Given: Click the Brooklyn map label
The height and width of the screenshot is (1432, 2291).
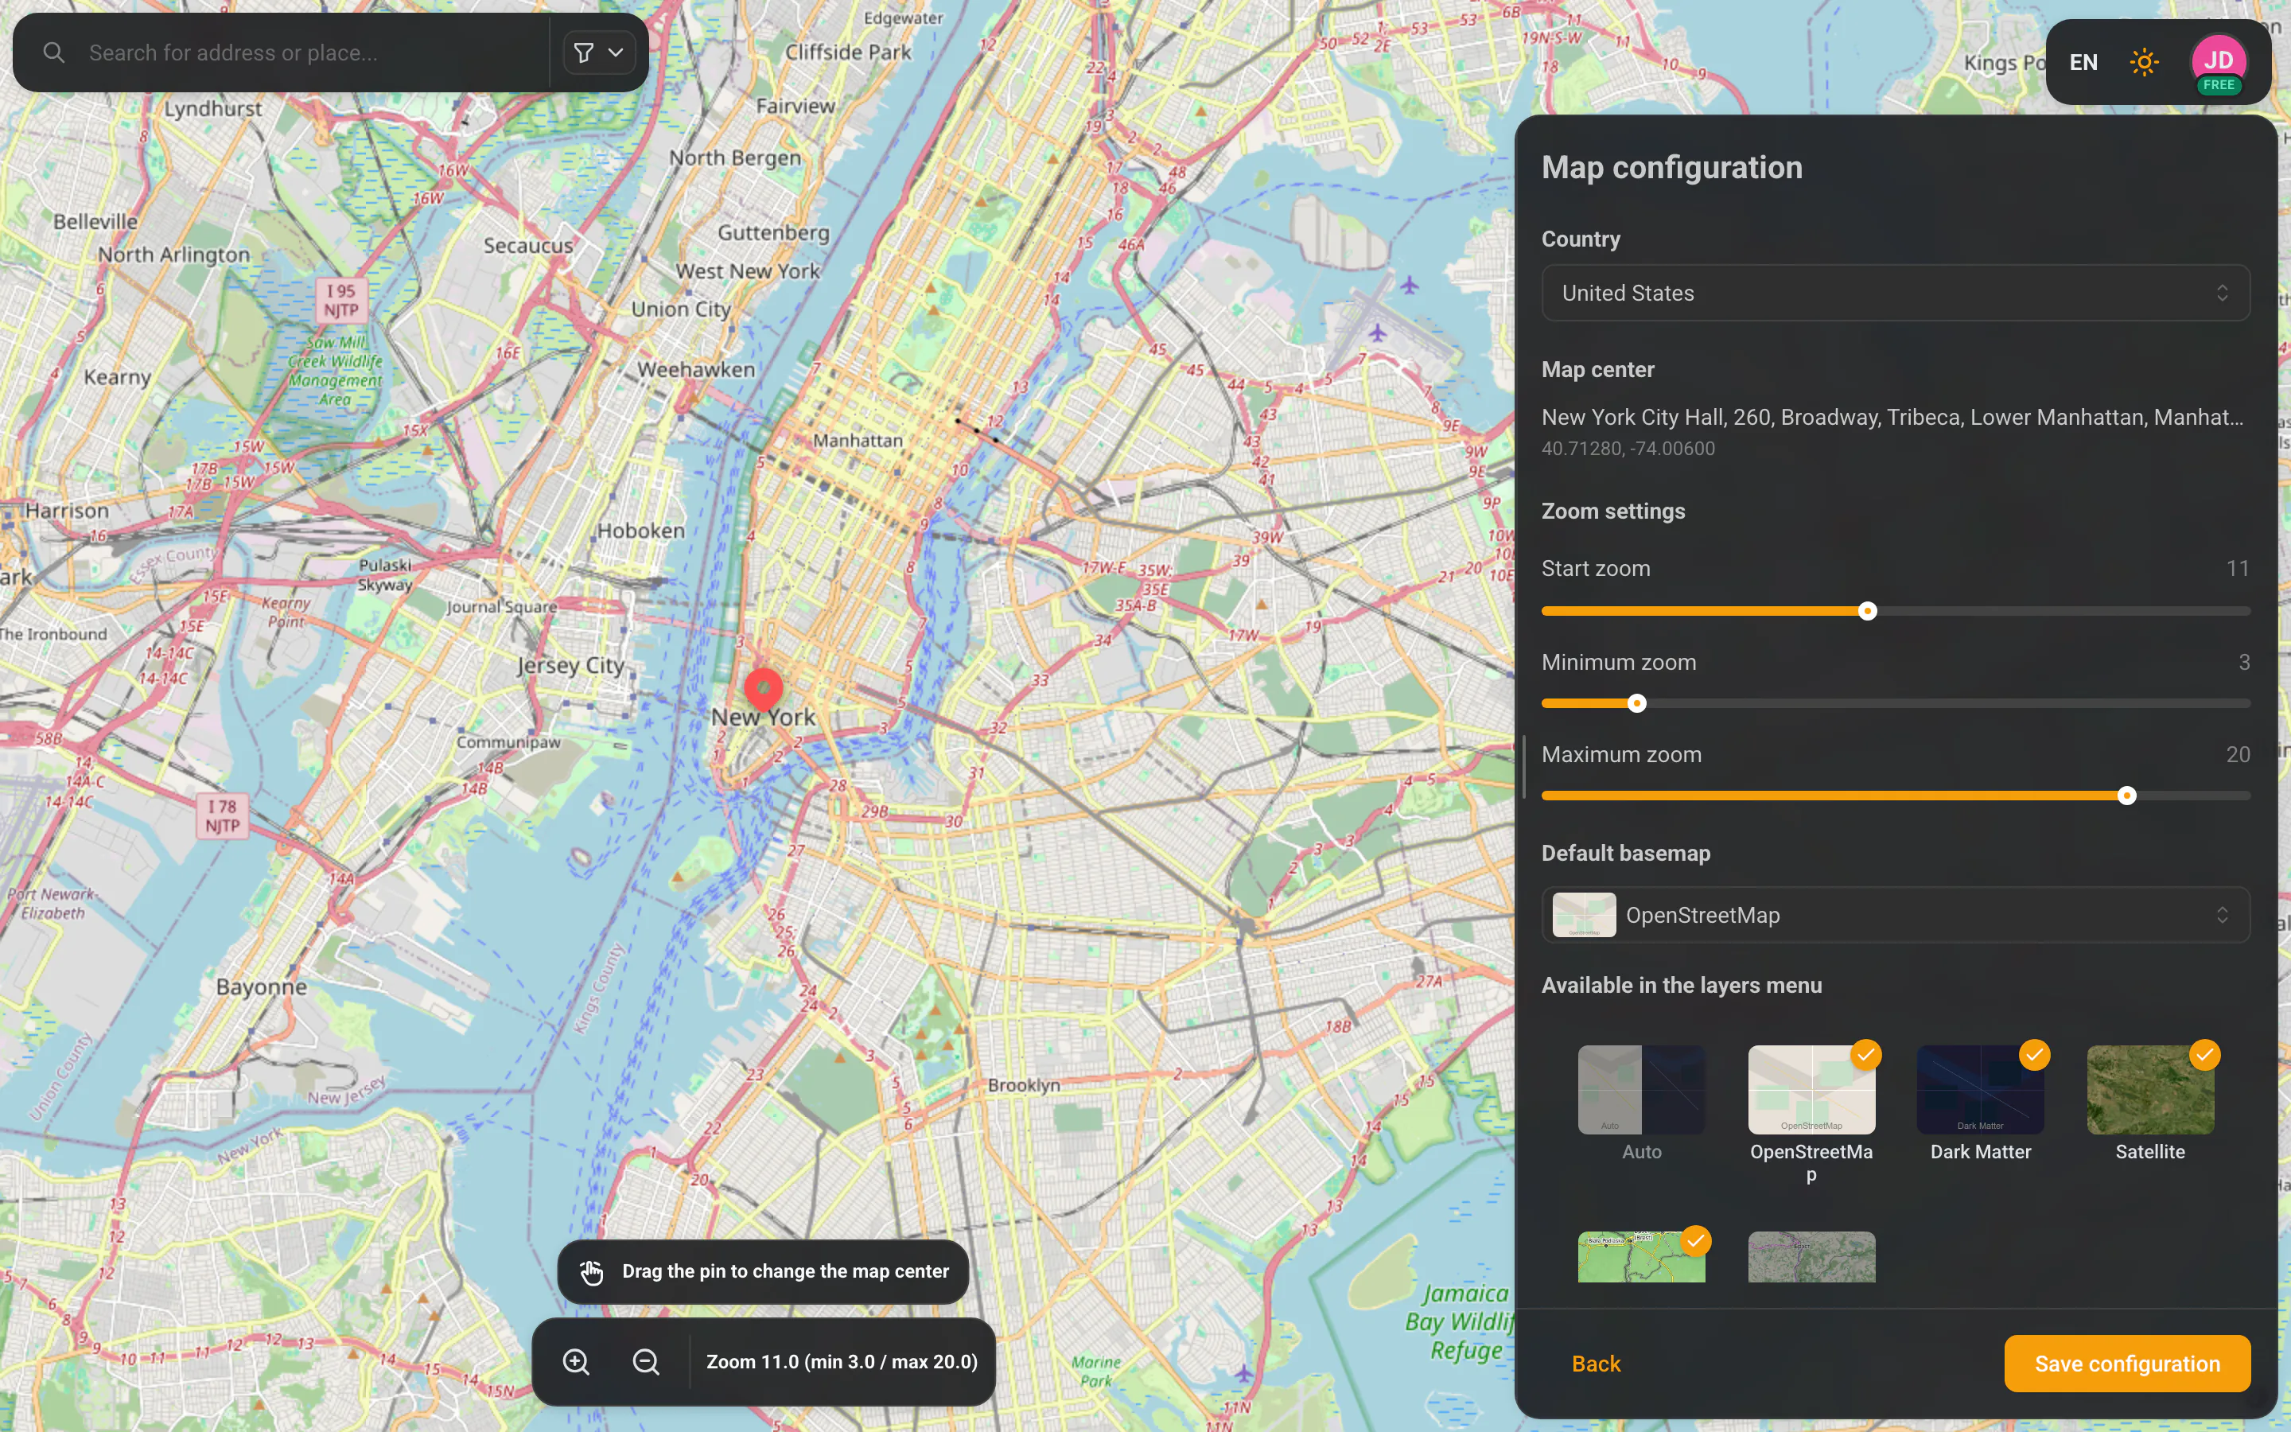Looking at the screenshot, I should (x=1023, y=1085).
